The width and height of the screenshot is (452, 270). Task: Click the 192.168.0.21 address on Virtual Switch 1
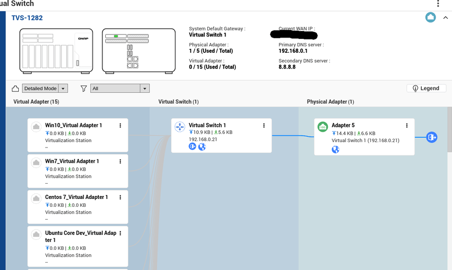point(203,139)
